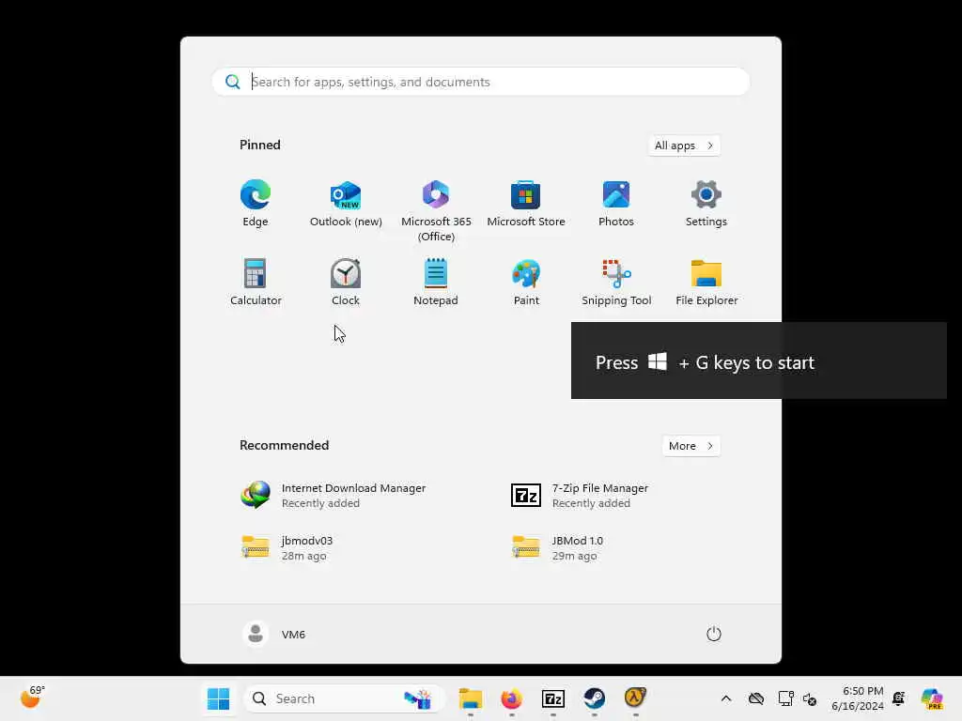Open Microsoft Store from Pinned apps
The height and width of the screenshot is (721, 962).
526,204
